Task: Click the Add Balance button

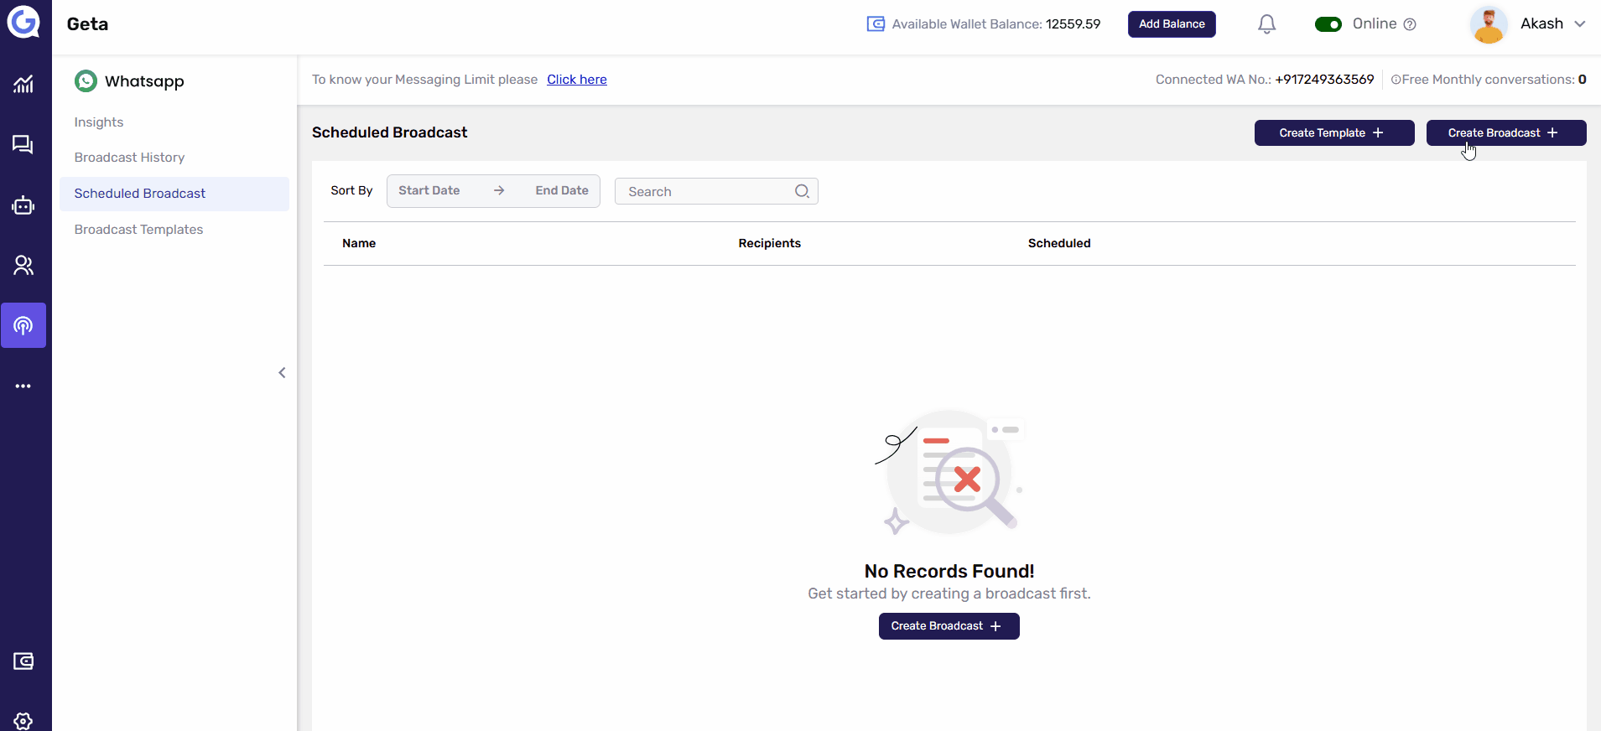Action: (1171, 24)
